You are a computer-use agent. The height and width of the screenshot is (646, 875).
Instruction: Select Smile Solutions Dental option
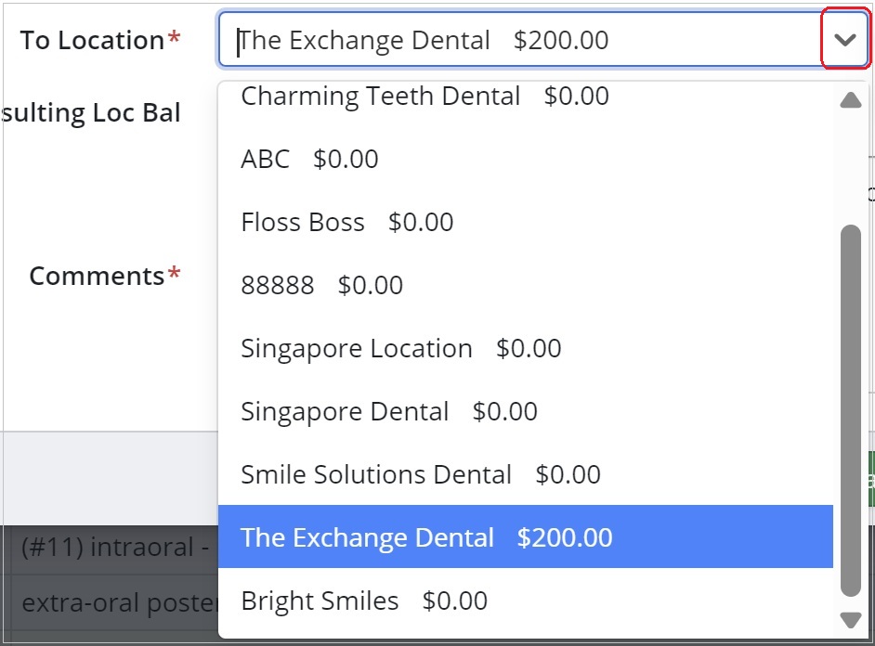pos(418,474)
